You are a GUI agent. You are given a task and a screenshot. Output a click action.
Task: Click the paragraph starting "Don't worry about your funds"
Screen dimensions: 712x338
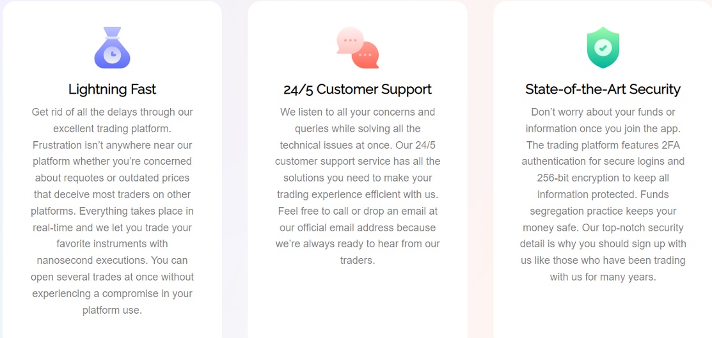click(x=603, y=194)
